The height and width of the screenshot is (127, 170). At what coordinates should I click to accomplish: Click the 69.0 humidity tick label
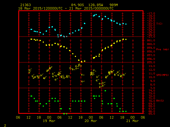tap(152, 104)
